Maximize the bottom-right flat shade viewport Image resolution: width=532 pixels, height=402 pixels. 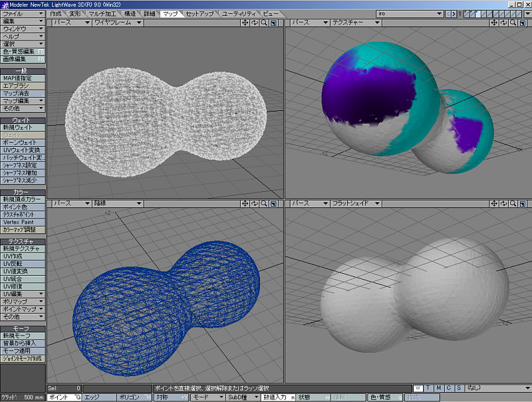522,203
